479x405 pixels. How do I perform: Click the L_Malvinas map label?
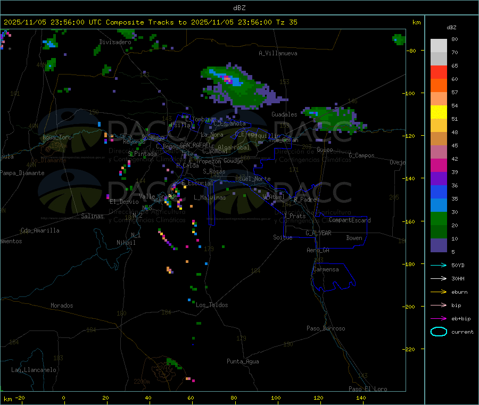tap(210, 197)
